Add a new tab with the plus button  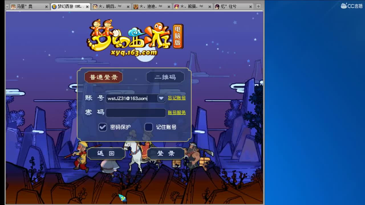click(x=258, y=6)
